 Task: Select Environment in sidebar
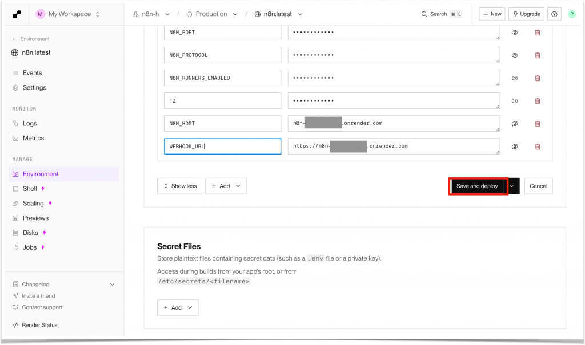64,174
